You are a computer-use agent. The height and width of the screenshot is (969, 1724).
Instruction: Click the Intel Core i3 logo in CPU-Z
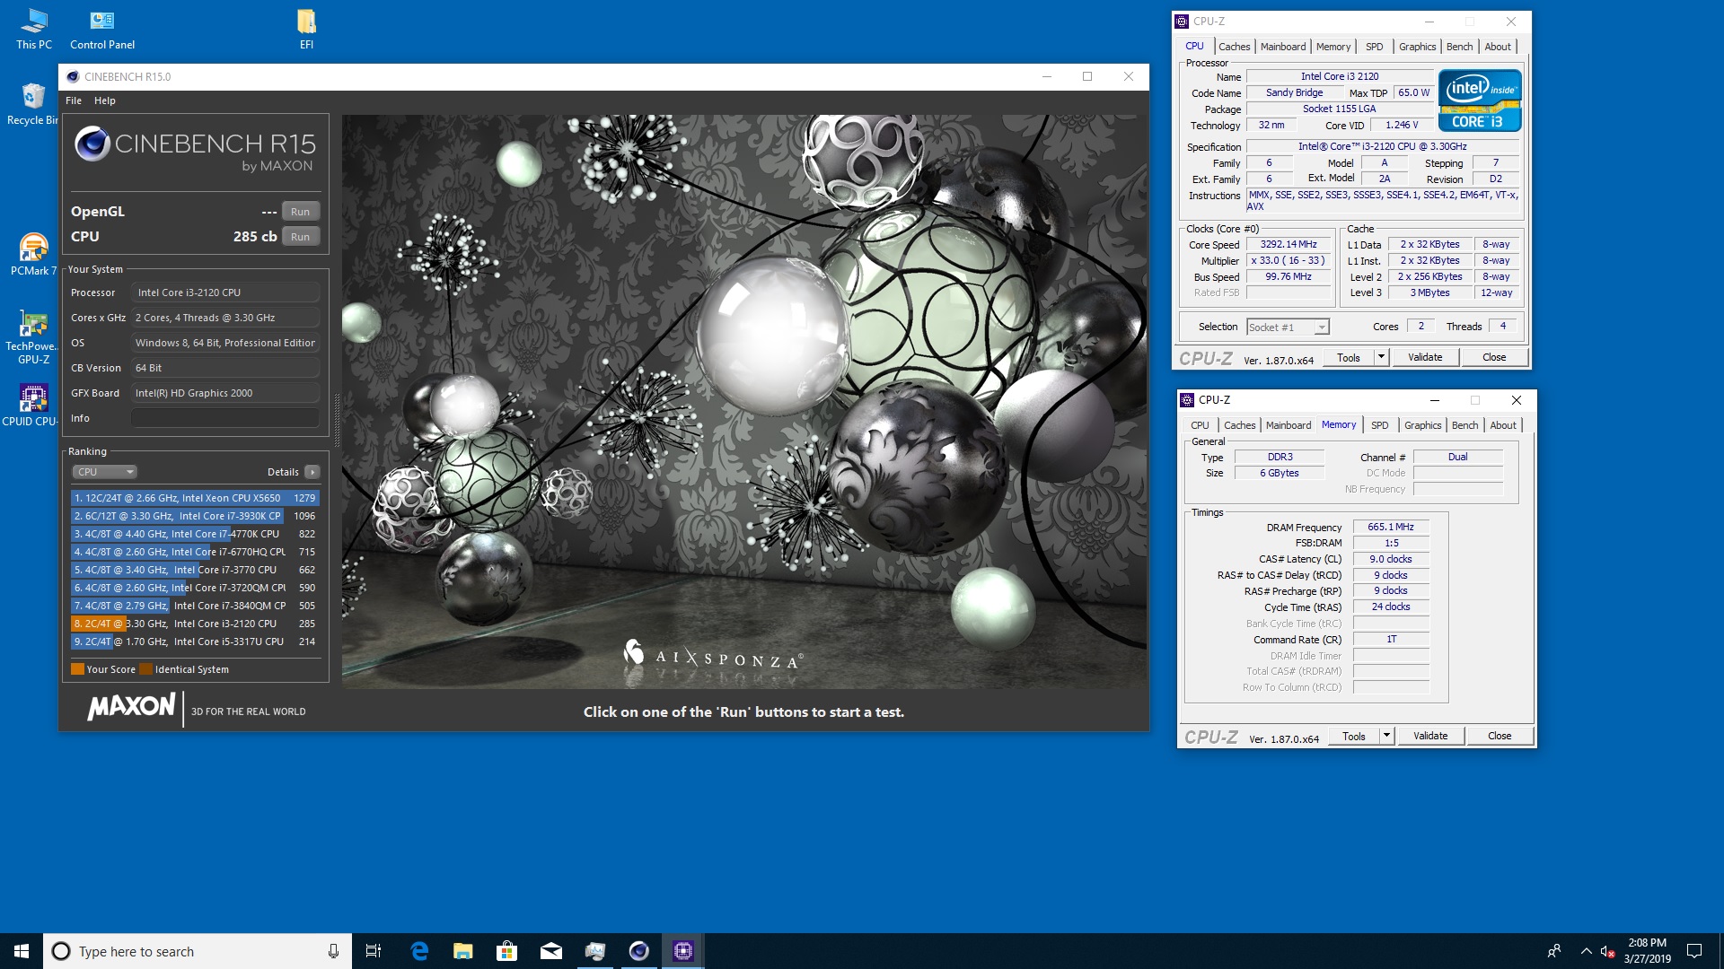1480,101
